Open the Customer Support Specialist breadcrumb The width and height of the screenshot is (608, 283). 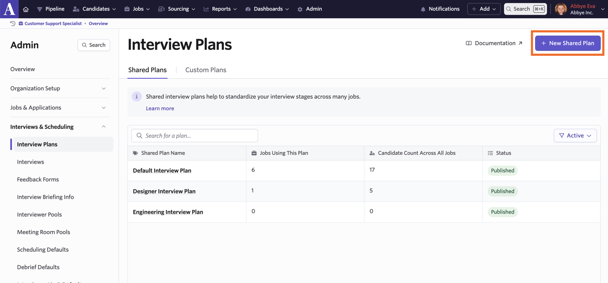tap(50, 24)
